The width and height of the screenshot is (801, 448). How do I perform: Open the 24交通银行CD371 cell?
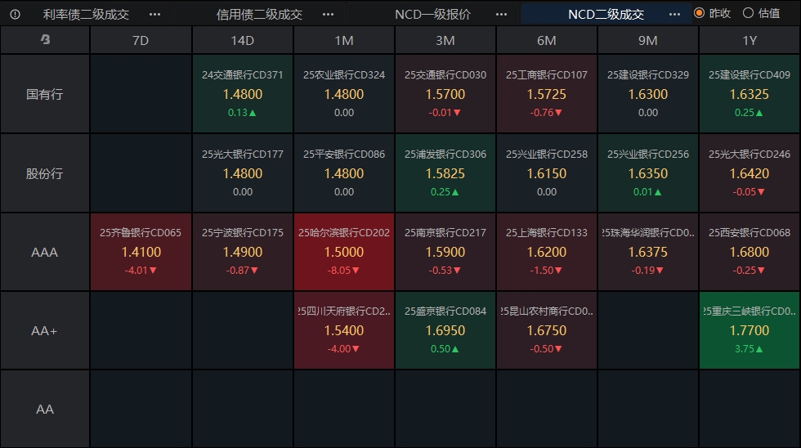242,94
